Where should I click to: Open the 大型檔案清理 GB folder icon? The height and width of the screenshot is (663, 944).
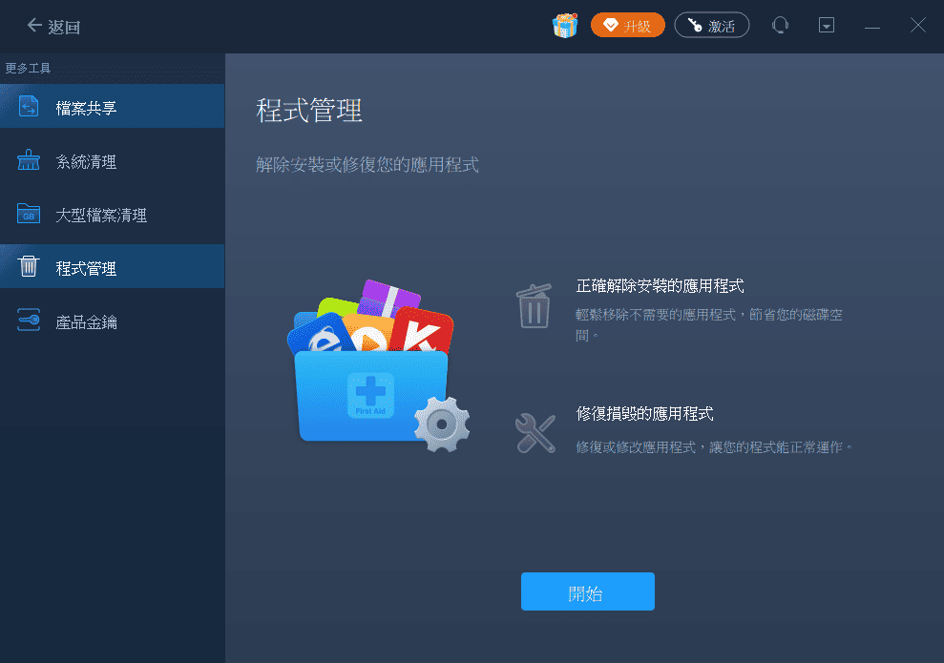[29, 214]
